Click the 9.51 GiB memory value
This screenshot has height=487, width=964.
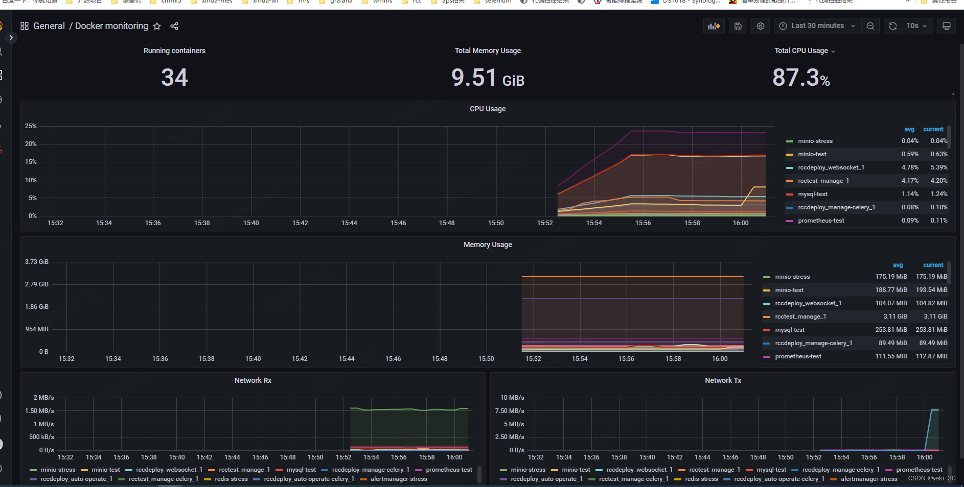pos(488,78)
